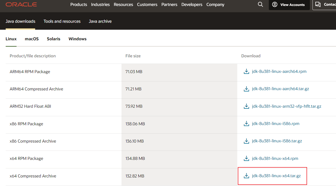
Task: Download jdk-8u381-linux-x64.tar.gz link
Action: [276, 176]
